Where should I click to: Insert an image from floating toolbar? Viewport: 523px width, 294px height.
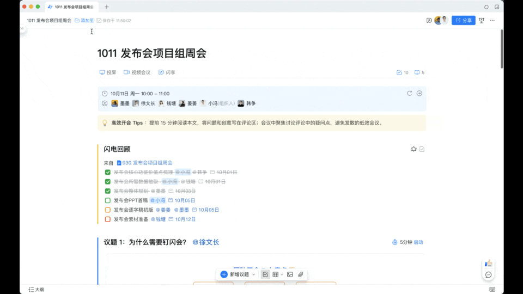(x=290, y=274)
